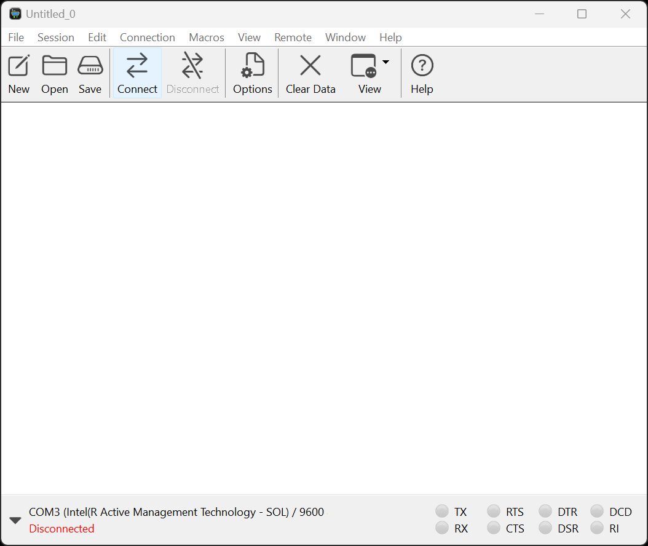Open the Connection menu
648x546 pixels.
[x=147, y=38]
